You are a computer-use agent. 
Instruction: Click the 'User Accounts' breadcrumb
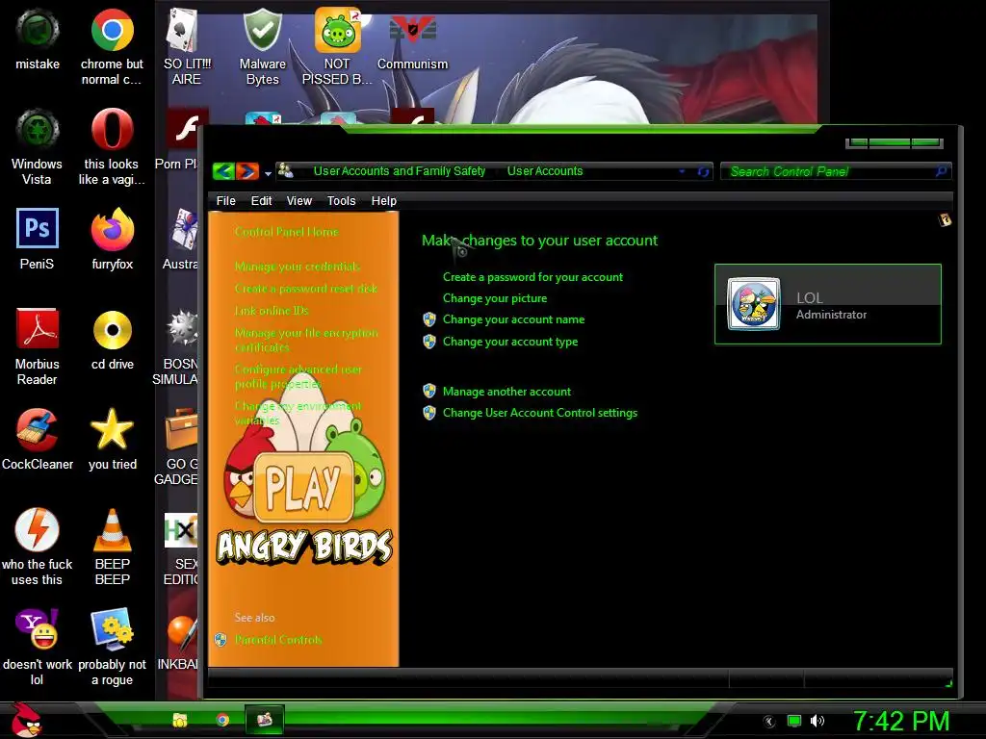pyautogui.click(x=545, y=171)
